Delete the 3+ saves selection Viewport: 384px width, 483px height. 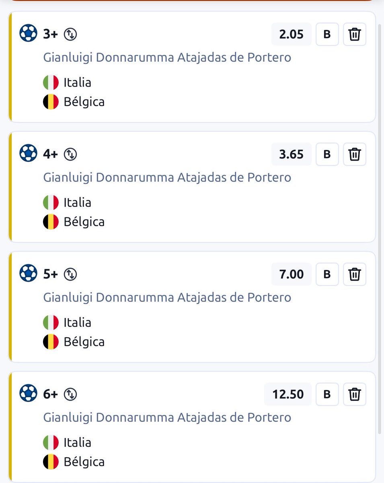(x=355, y=35)
